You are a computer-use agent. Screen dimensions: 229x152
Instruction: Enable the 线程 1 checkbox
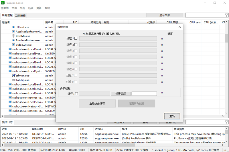point(76,38)
